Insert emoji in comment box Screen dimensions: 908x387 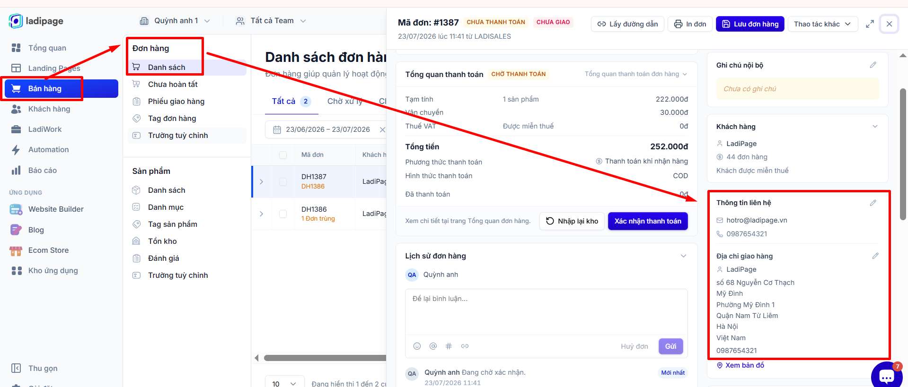pyautogui.click(x=417, y=346)
